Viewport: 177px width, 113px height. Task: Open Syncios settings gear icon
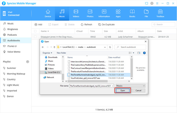pyautogui.click(x=152, y=3)
